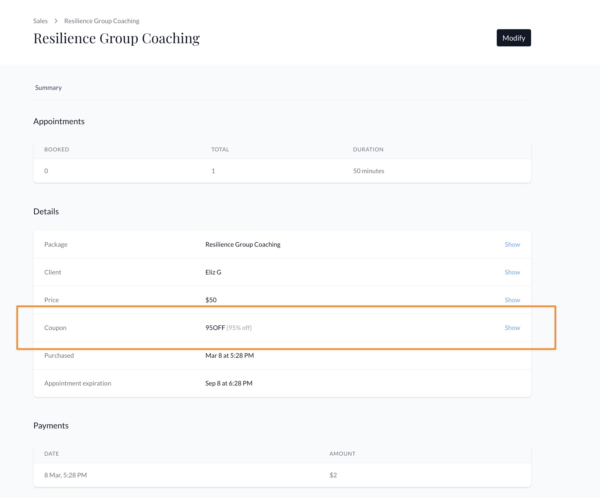The width and height of the screenshot is (600, 498).
Task: Click the 95OFF coupon code text
Action: click(215, 328)
